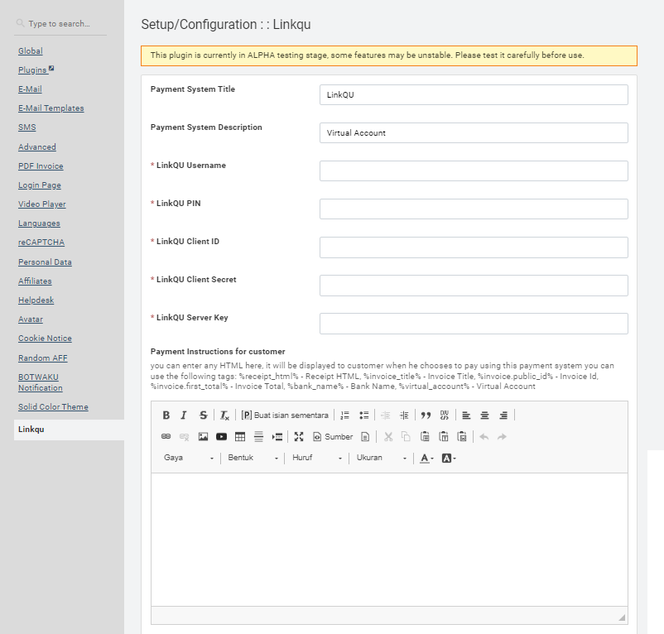The width and height of the screenshot is (664, 634).
Task: Toggle italic formatting in editor
Action: tap(184, 415)
